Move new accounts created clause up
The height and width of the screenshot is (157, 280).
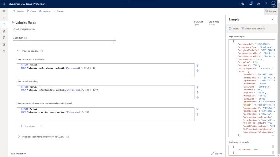pos(197,114)
